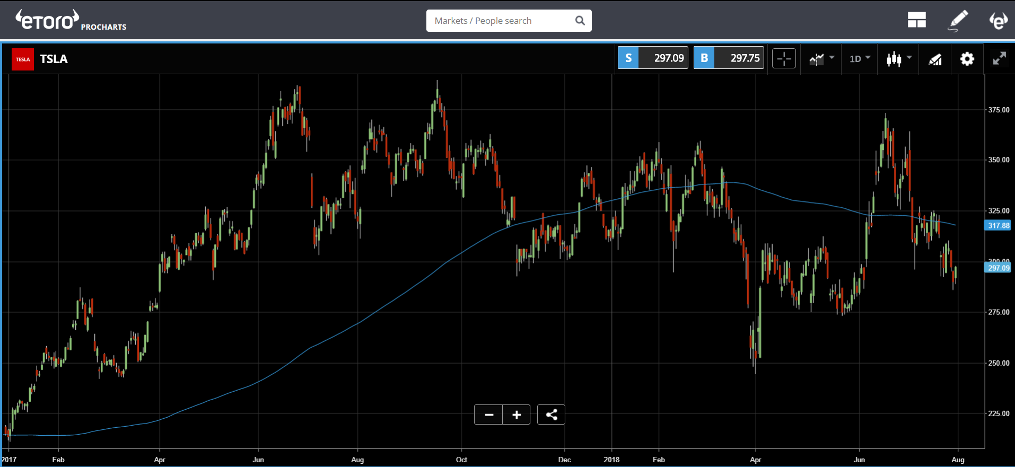Open the eToro account icon

point(998,20)
